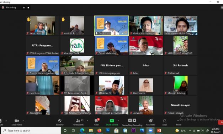Open the Security shield icon

60,121
